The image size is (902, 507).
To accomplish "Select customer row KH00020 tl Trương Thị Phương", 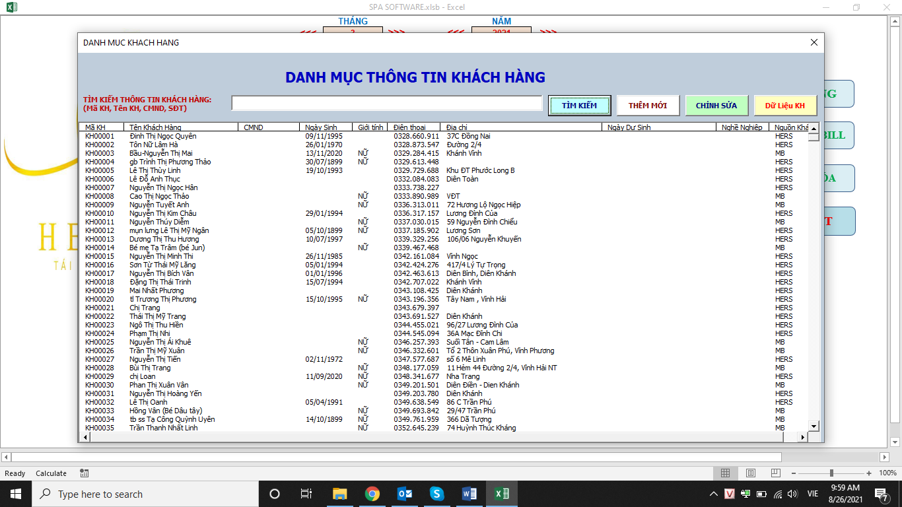I will click(444, 299).
